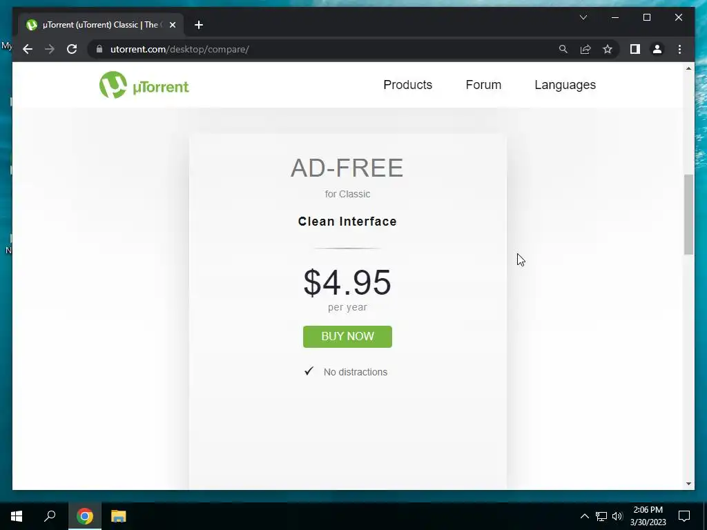Screen dimensions: 707x530
Task: Minimize the Chrome window
Action: coord(615,17)
